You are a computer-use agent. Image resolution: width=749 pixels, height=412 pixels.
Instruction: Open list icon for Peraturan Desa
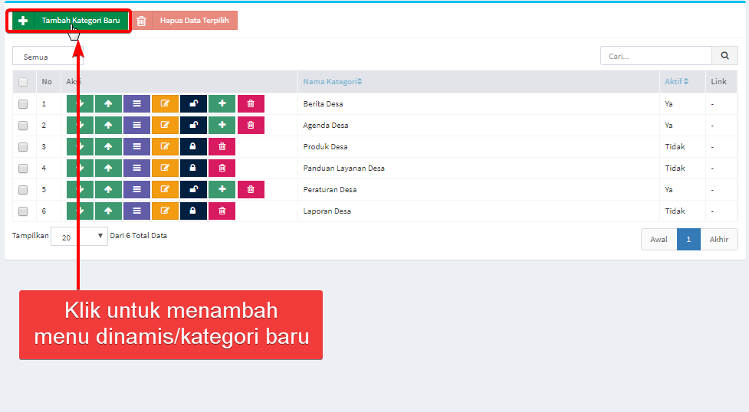[x=136, y=189]
